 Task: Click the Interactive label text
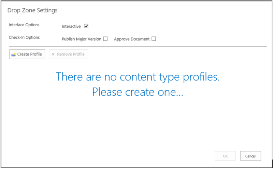71,27
